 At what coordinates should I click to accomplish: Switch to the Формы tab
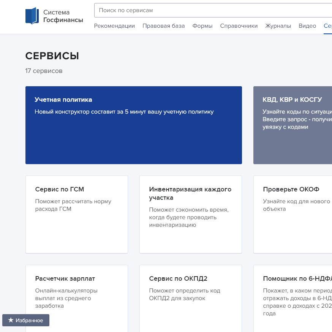tap(202, 26)
